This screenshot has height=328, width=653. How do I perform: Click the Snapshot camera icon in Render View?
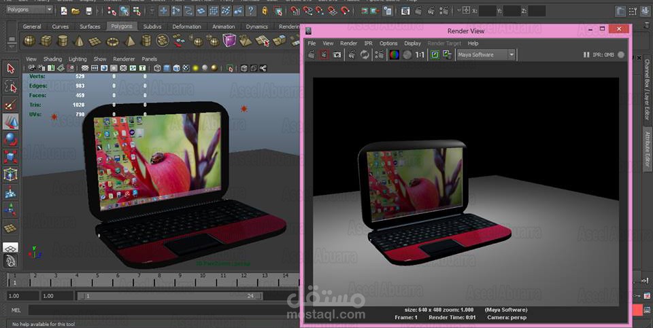click(337, 54)
